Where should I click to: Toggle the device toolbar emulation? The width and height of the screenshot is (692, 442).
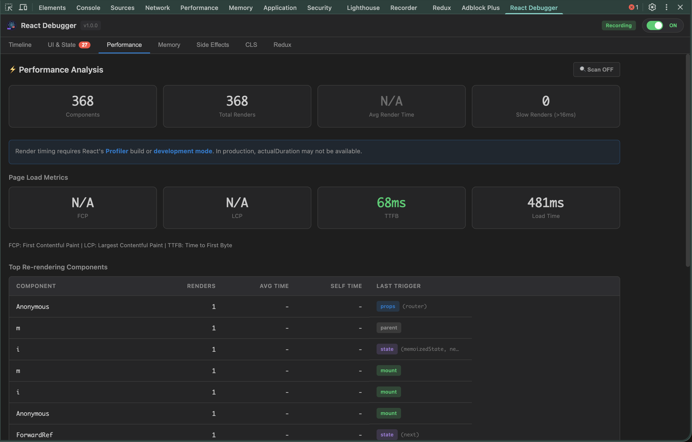23,7
